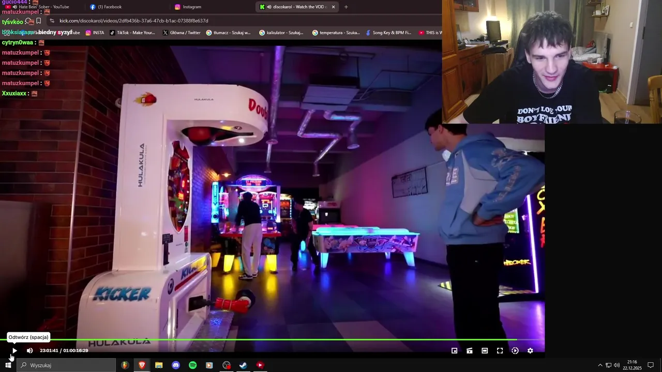
Task: Open the temperatura bookmark
Action: (336, 33)
